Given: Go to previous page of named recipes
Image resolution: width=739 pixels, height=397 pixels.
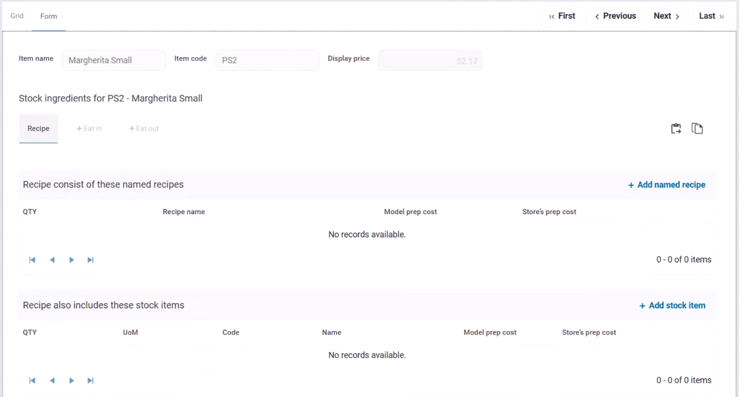Looking at the screenshot, I should pyautogui.click(x=52, y=260).
